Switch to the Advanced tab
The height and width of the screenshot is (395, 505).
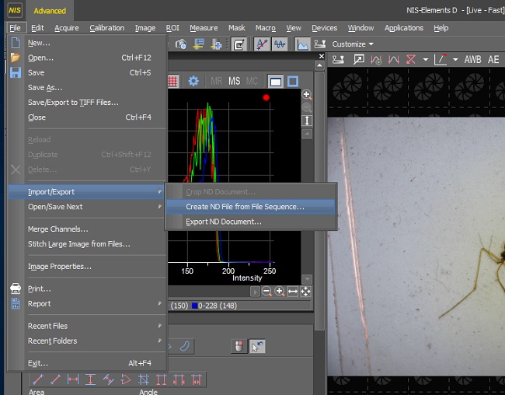[x=50, y=11]
